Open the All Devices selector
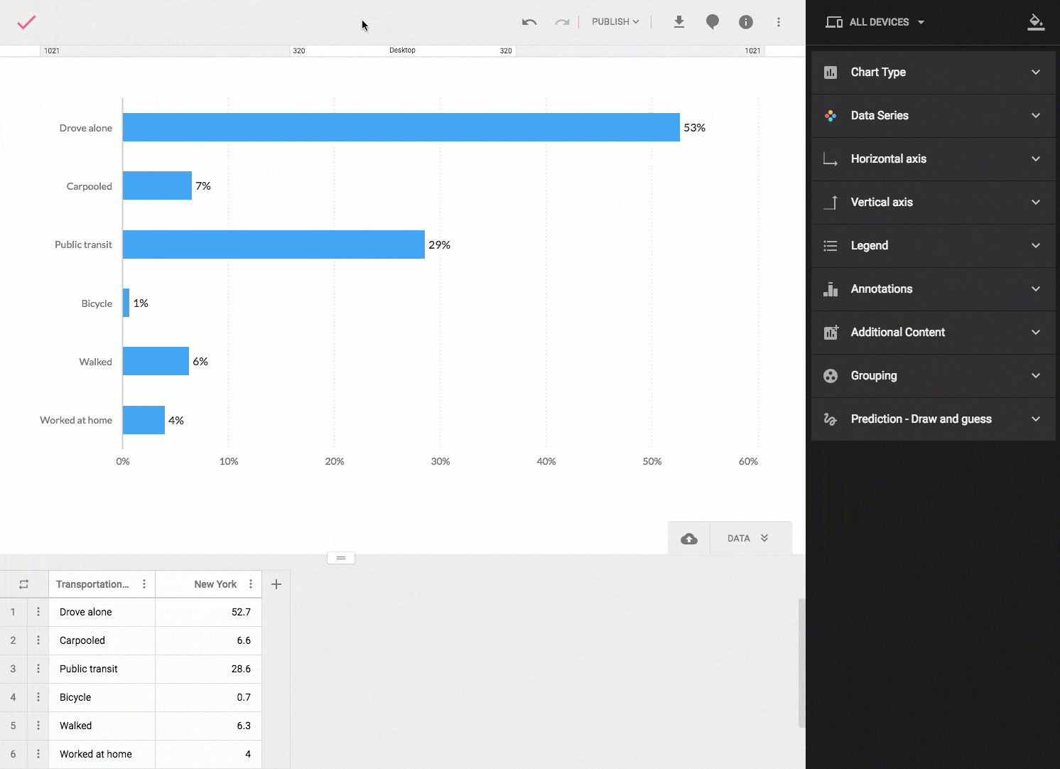The height and width of the screenshot is (769, 1060). pyautogui.click(x=875, y=22)
